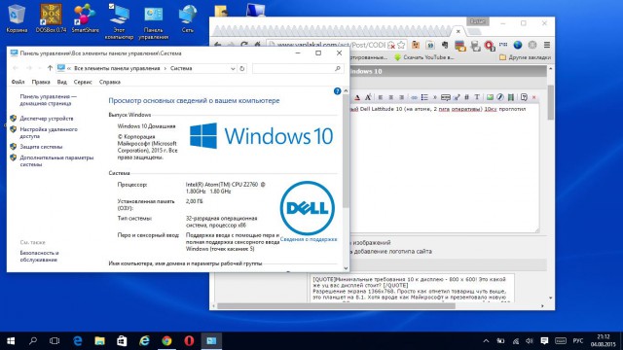This screenshot has height=350, width=623.
Task: Click the System window scroll down arrow
Action: pyautogui.click(x=346, y=268)
